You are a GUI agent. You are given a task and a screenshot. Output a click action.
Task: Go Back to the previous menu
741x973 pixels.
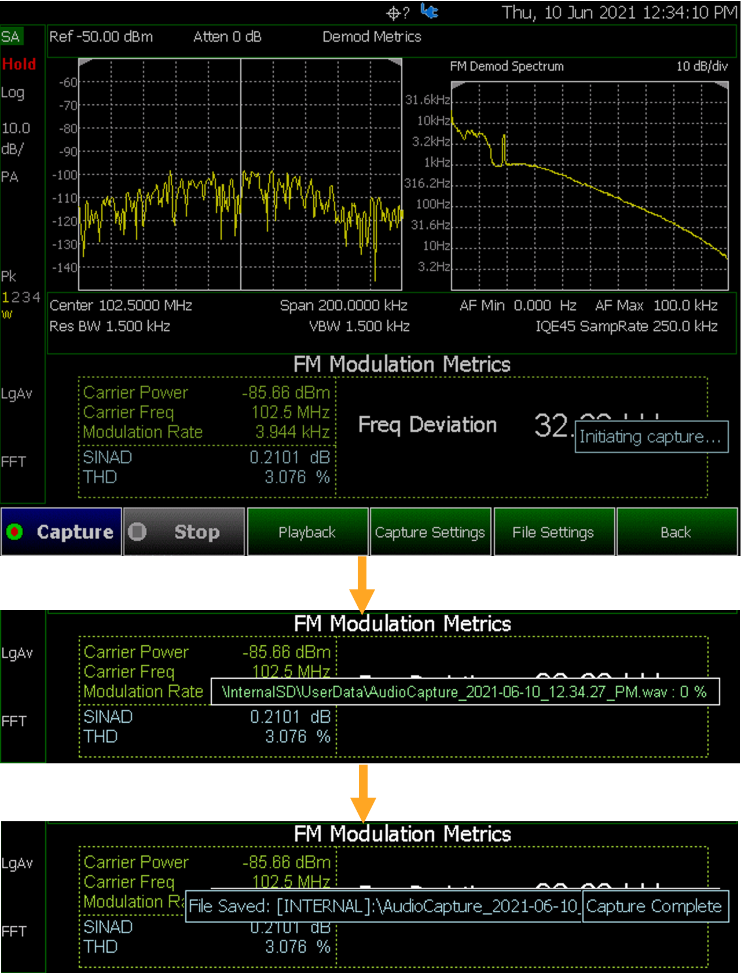677,532
